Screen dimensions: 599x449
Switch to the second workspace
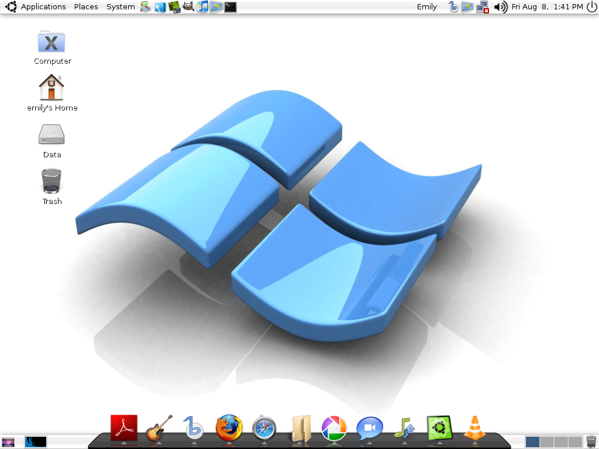pyautogui.click(x=546, y=442)
